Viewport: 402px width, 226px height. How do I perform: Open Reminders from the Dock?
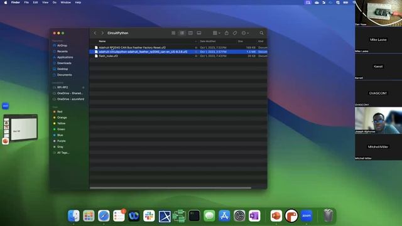[119, 216]
